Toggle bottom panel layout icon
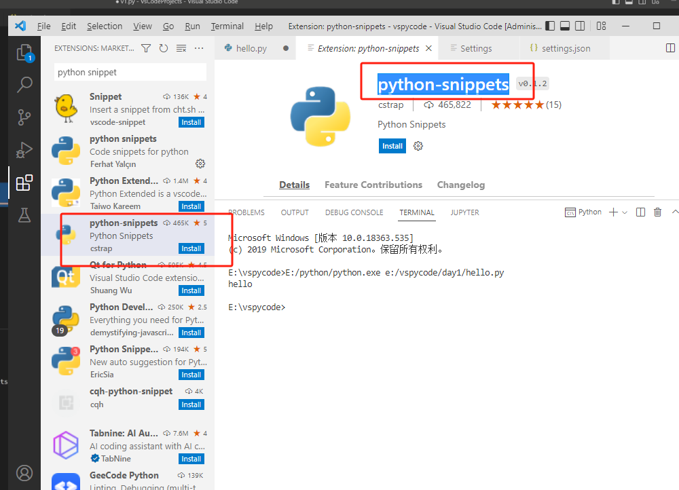Screen dimensions: 679x490 pyautogui.click(x=565, y=26)
